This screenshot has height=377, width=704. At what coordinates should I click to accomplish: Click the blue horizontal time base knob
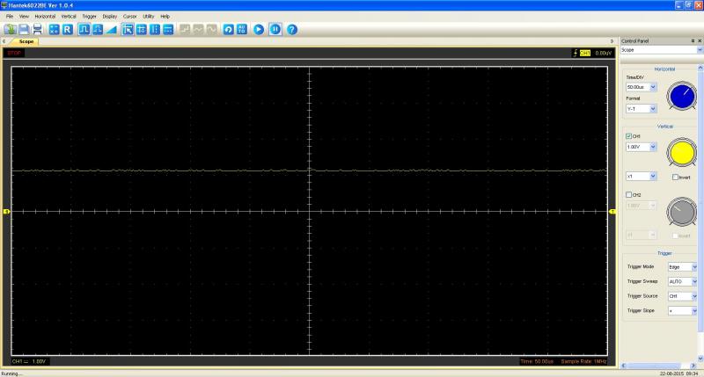681,96
